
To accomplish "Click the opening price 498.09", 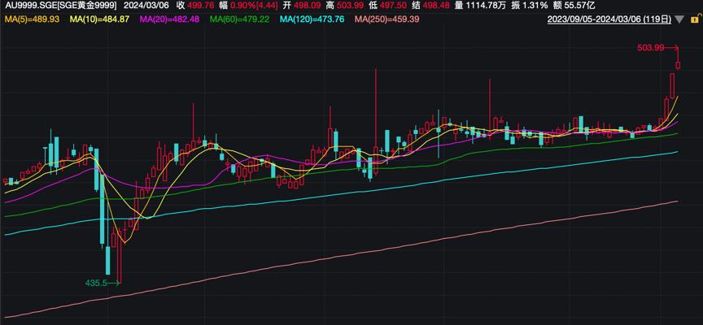I will 308,6.
